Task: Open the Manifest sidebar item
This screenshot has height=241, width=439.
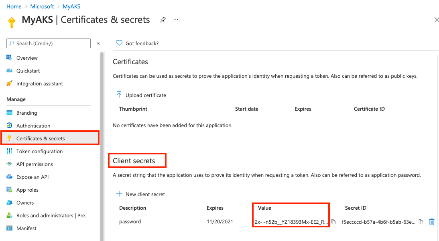Action: pos(26,228)
